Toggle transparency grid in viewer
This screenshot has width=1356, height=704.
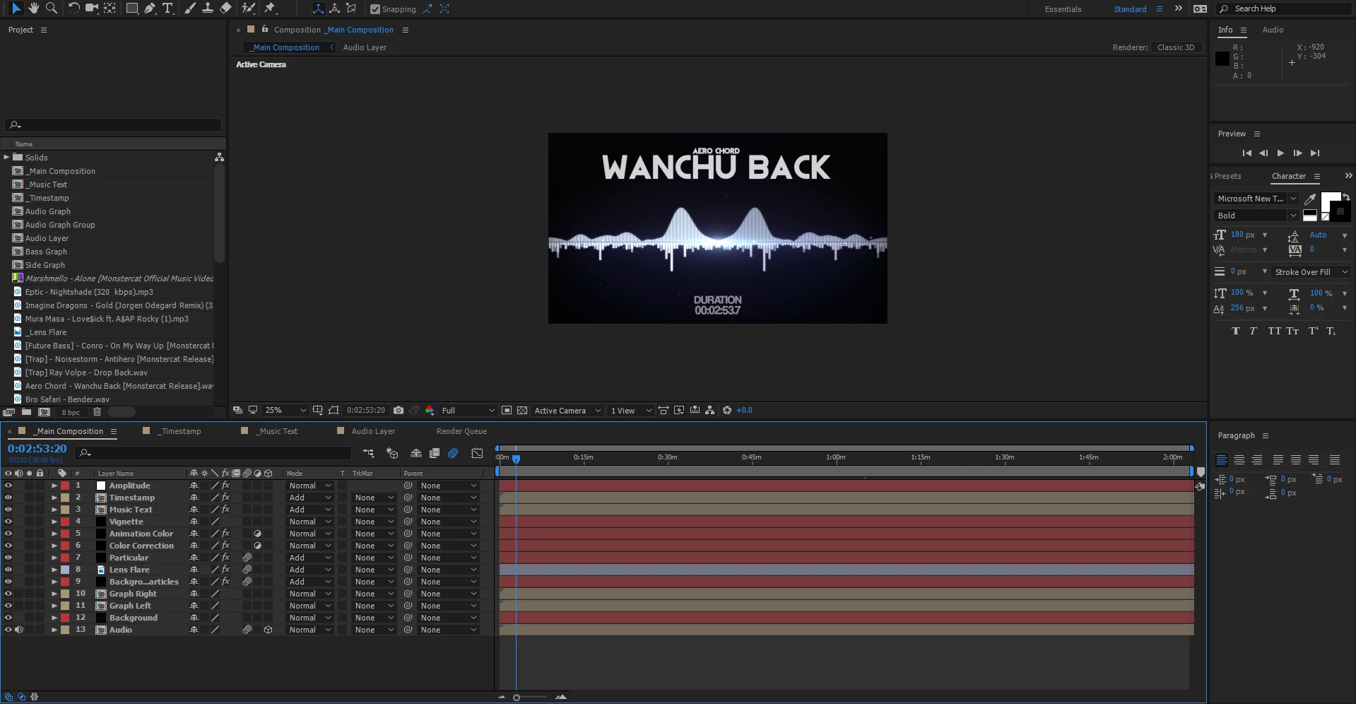point(522,410)
